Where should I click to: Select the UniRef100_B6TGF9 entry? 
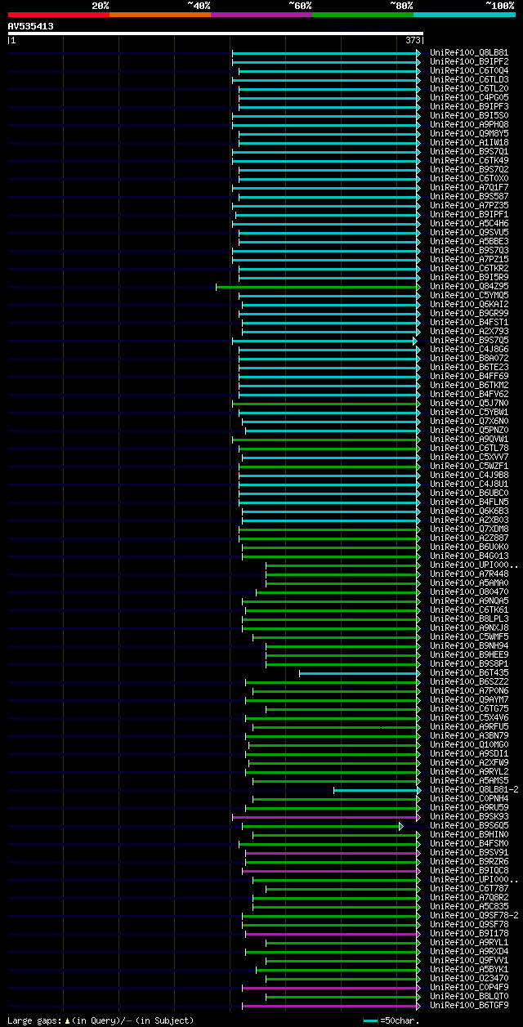[x=469, y=1006]
